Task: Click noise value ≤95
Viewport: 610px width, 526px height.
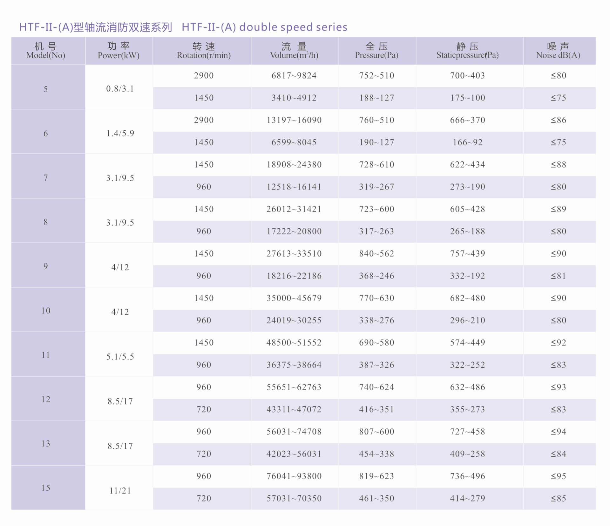Action: tap(559, 476)
